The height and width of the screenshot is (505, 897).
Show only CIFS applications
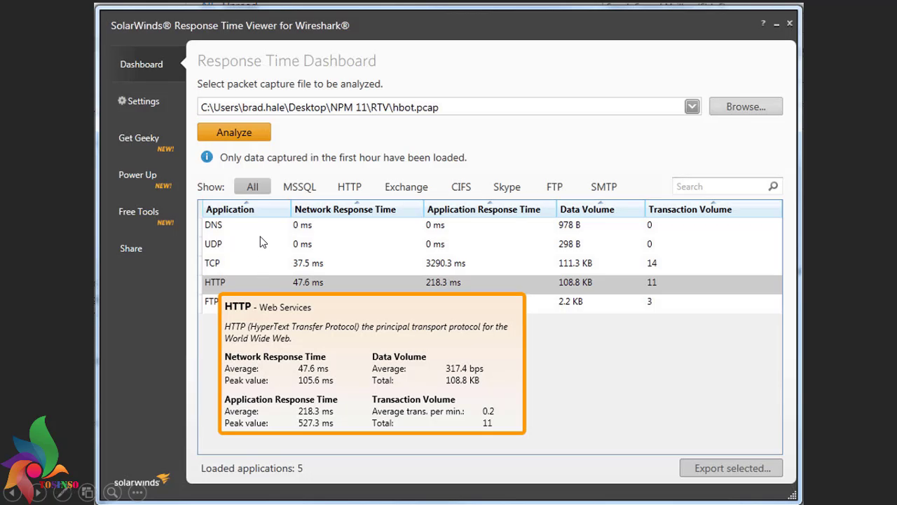coord(461,187)
